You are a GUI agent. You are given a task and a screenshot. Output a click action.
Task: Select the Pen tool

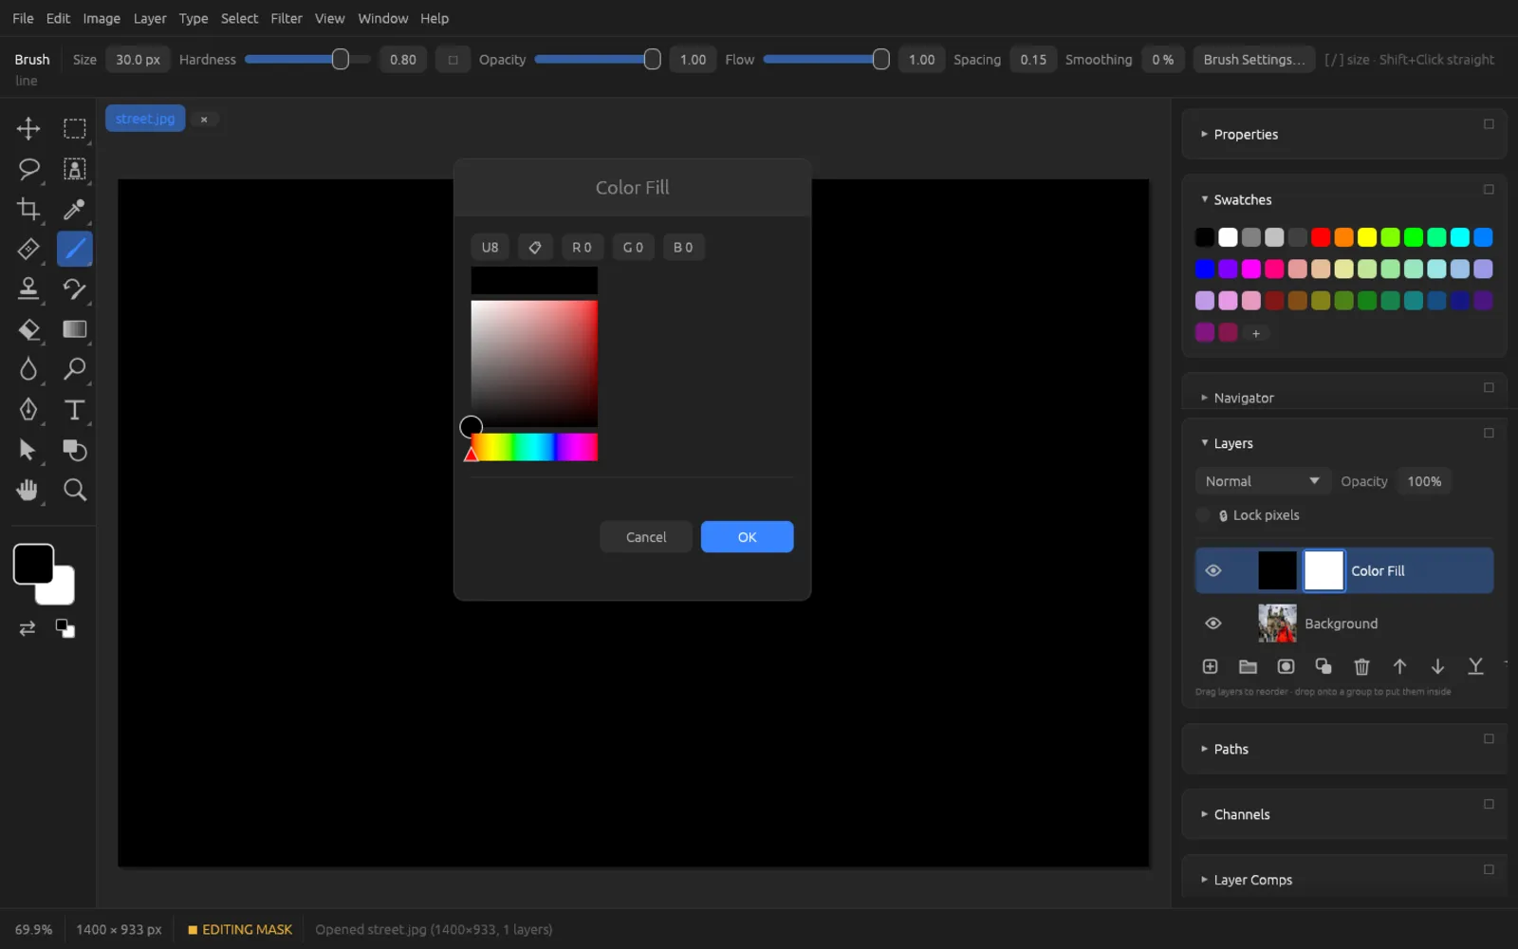click(28, 409)
